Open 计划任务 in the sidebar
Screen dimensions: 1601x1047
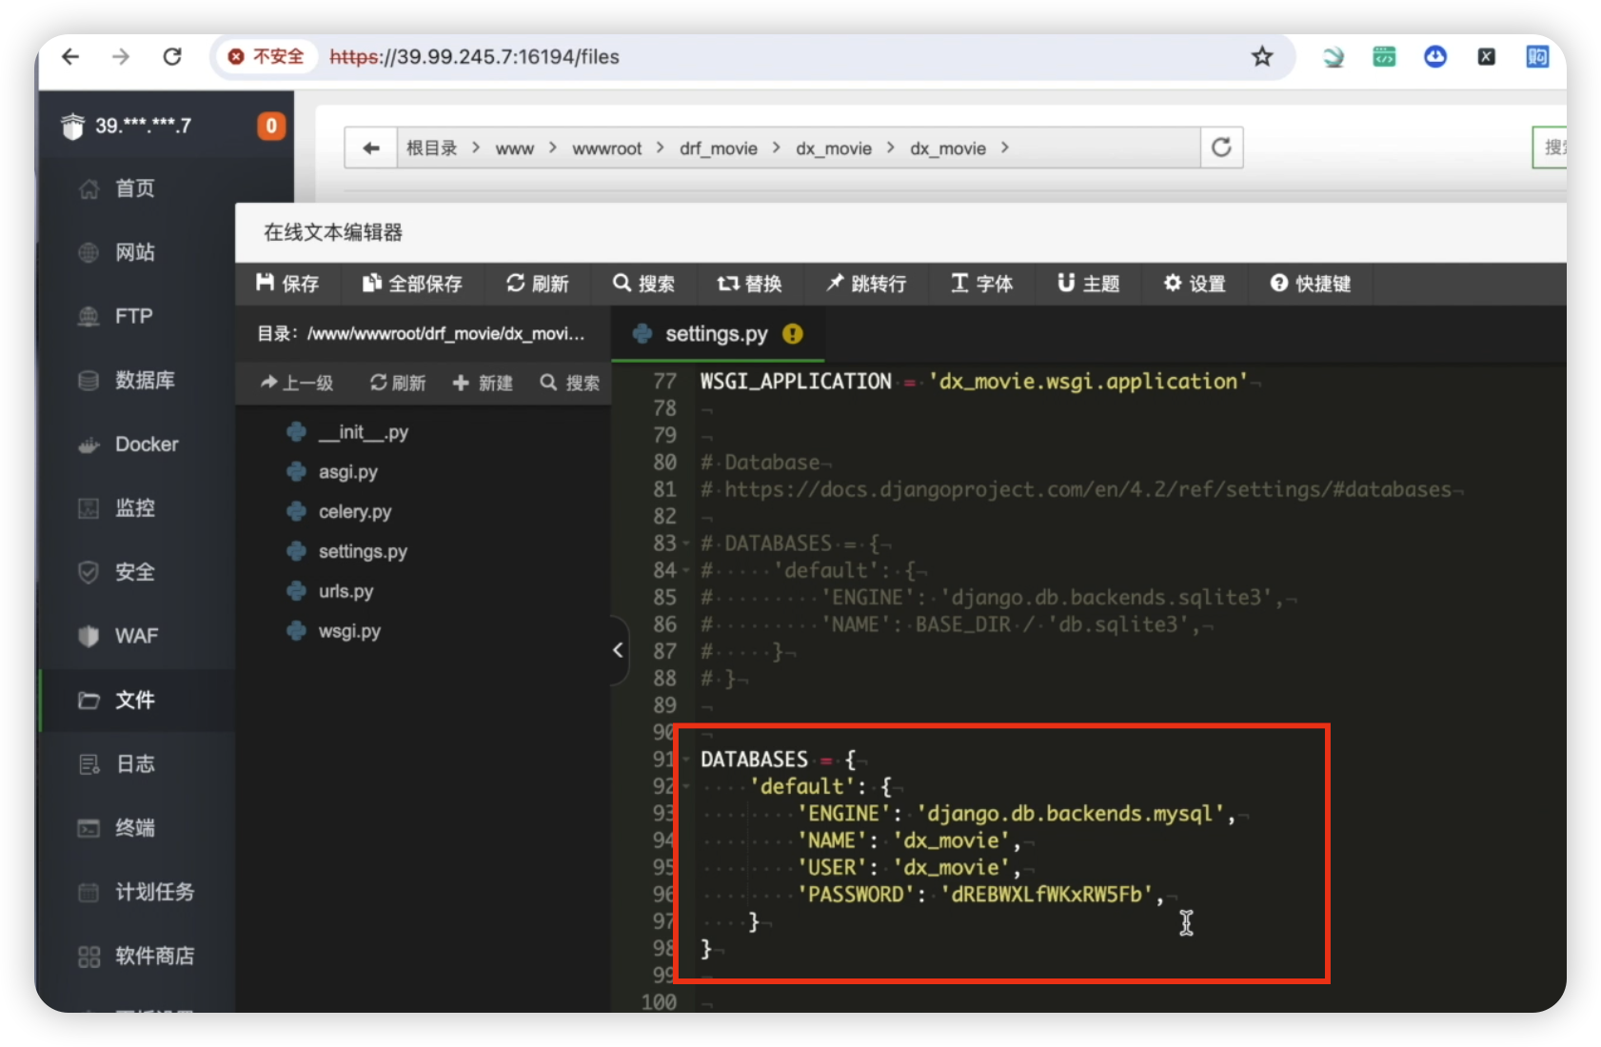coord(154,891)
